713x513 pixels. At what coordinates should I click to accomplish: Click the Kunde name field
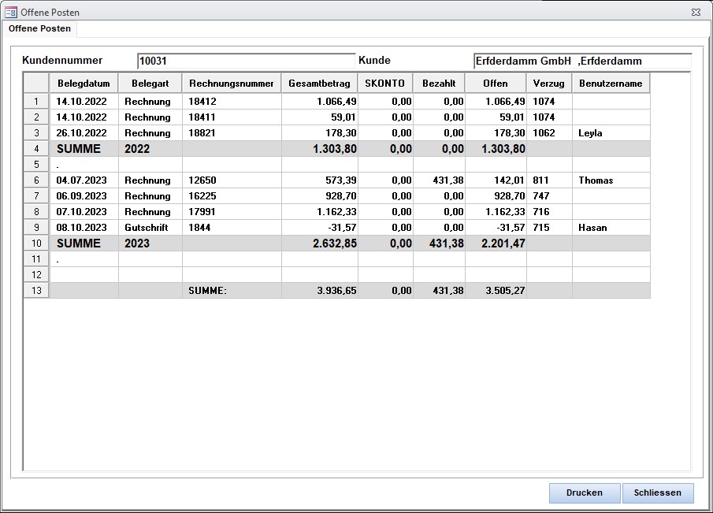[x=581, y=61]
